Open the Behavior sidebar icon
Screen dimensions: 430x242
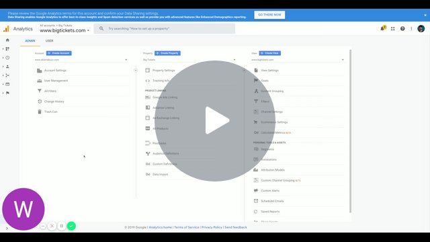[7, 84]
